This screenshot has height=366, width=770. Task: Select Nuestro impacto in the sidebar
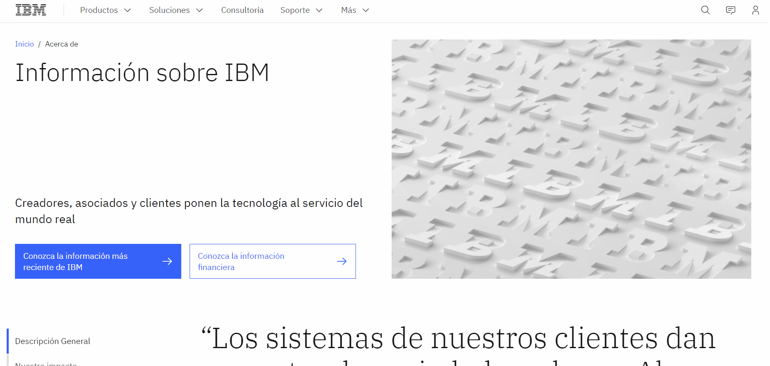(46, 363)
